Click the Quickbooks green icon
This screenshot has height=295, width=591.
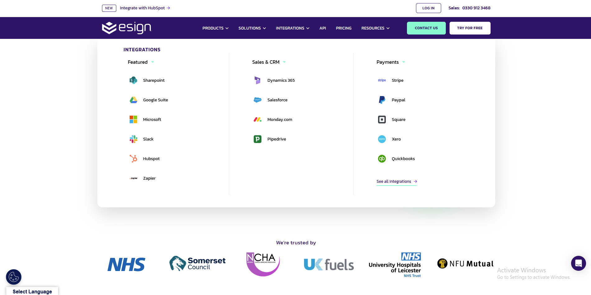point(382,159)
